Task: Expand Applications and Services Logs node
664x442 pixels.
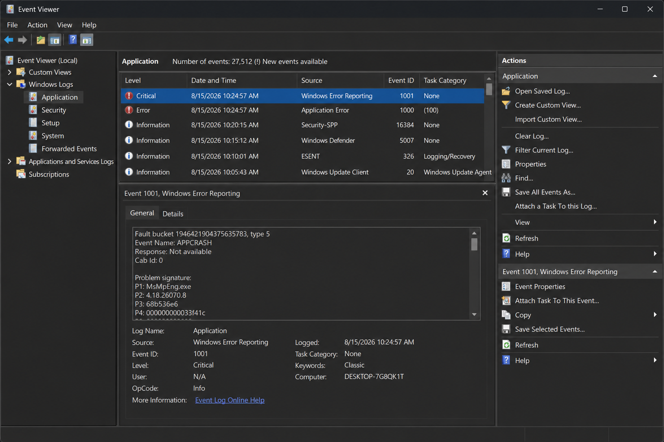Action: coord(10,161)
